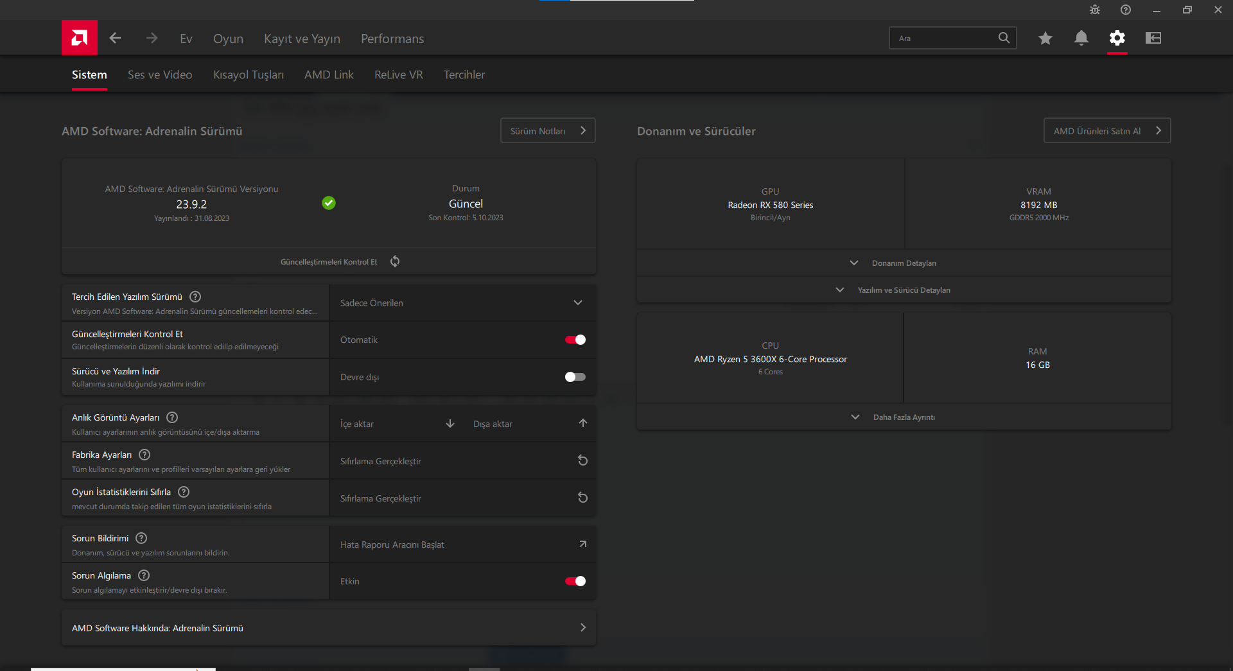The height and width of the screenshot is (671, 1233).
Task: Click the 8192 MB VRAM value
Action: pos(1039,205)
